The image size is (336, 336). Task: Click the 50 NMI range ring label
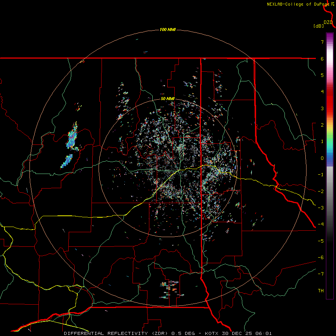168,99
